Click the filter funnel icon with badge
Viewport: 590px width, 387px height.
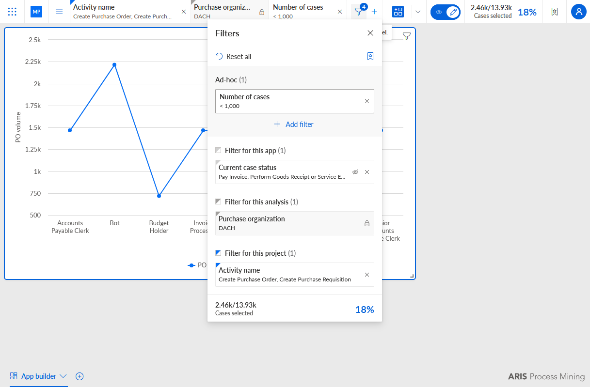pos(359,12)
